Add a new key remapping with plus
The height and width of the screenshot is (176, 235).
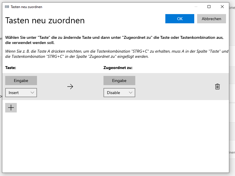[11, 108]
